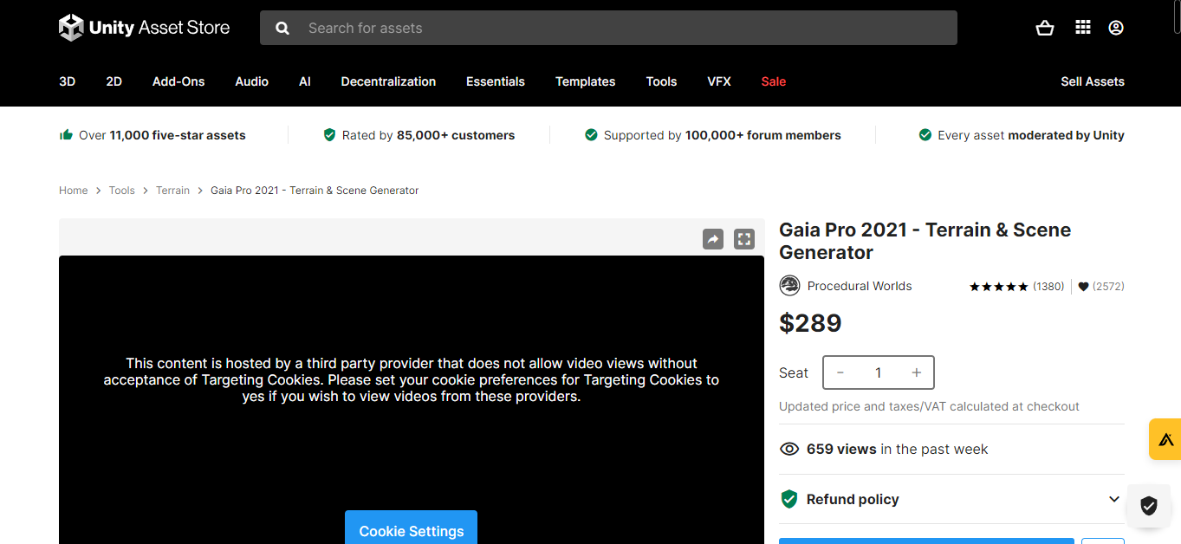Screen dimensions: 1181x544
Task: Click the (2572) favorites count
Action: pyautogui.click(x=1108, y=287)
